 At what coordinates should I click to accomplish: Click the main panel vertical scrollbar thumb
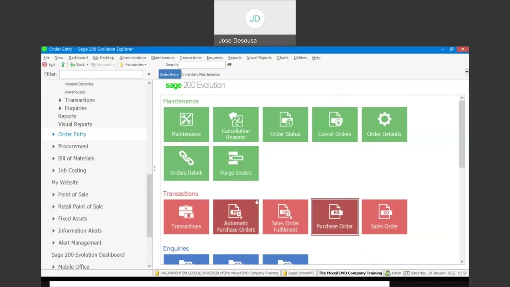point(462,134)
